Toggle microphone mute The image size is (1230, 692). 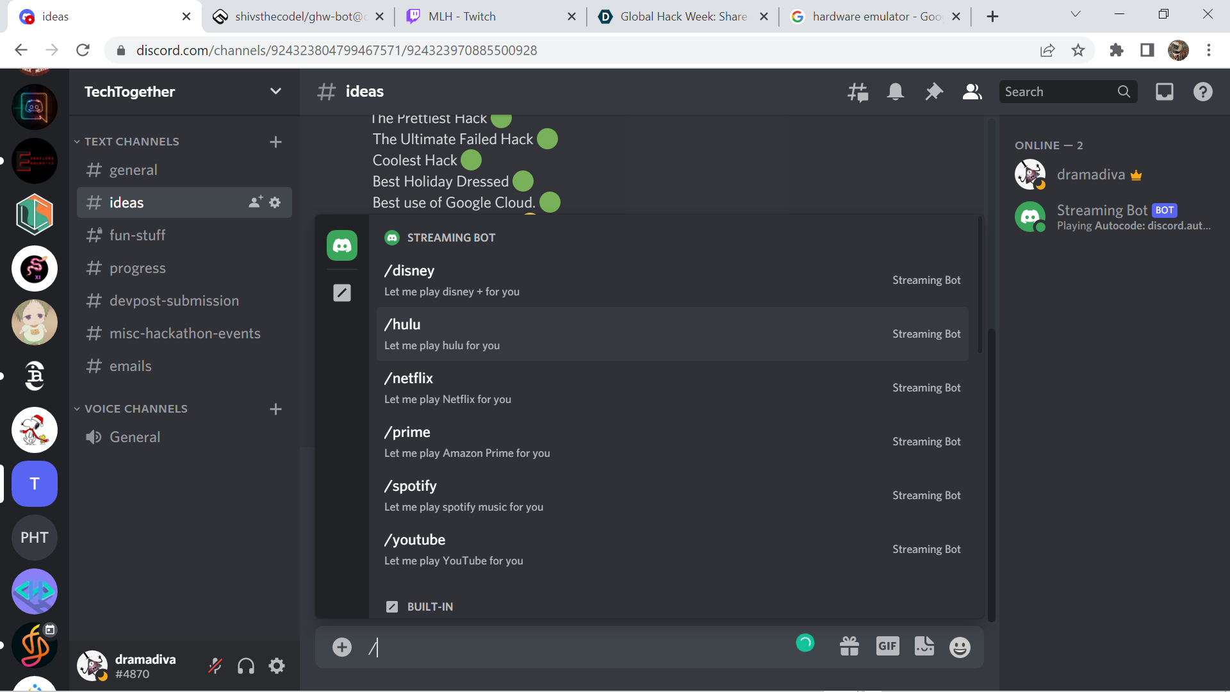click(x=215, y=666)
